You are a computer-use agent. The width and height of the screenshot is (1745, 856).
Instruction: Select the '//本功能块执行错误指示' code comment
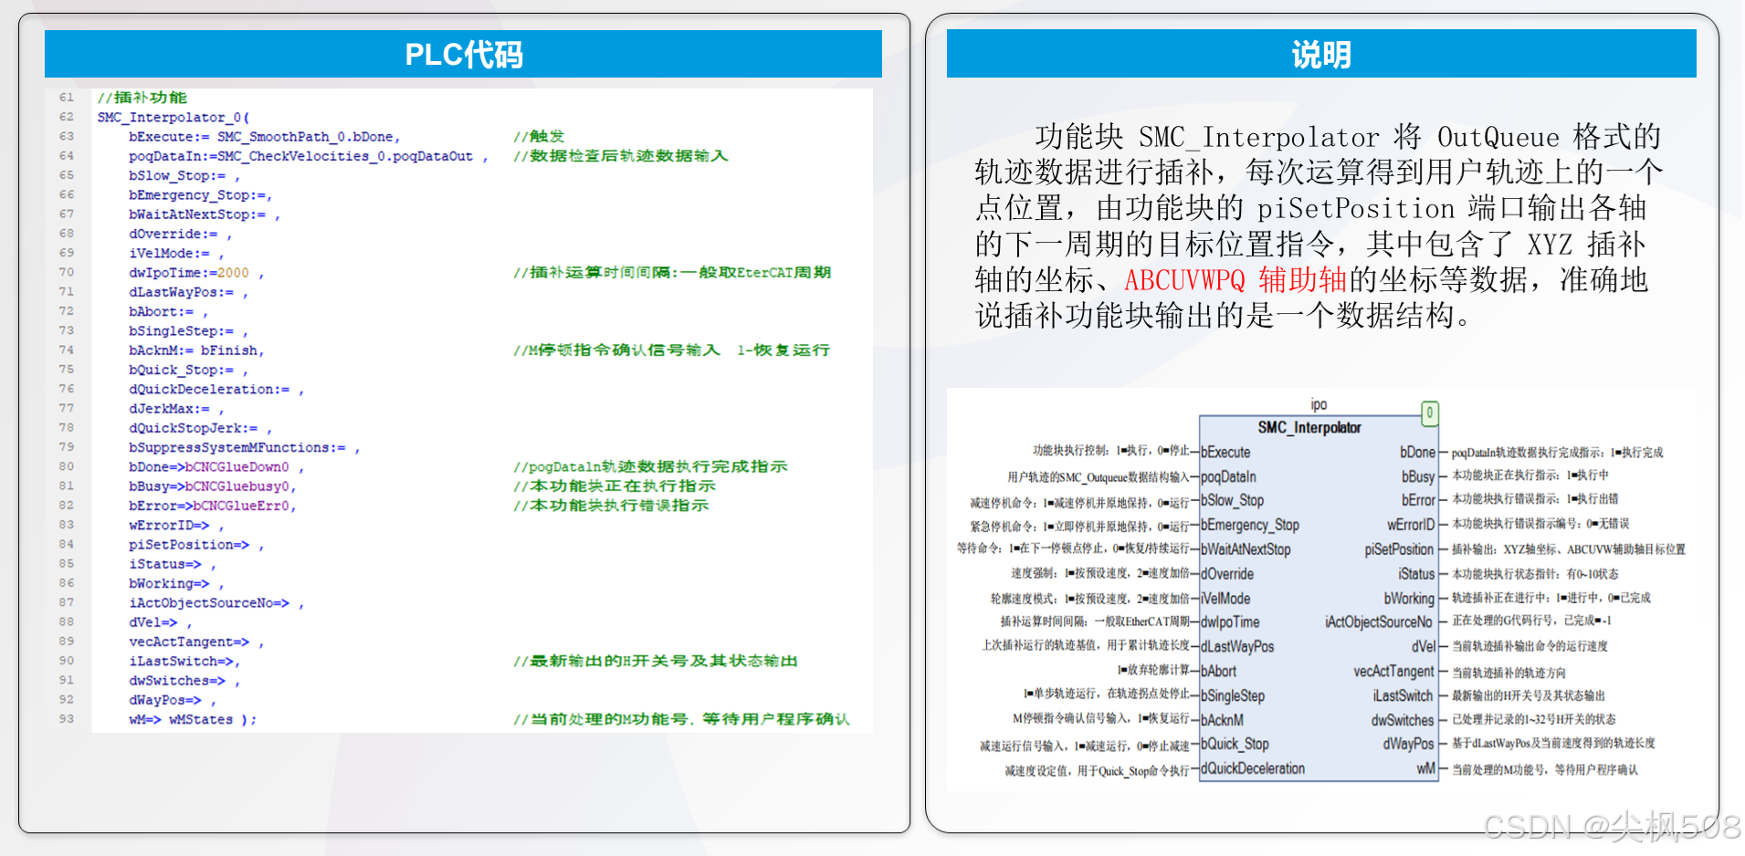611,506
